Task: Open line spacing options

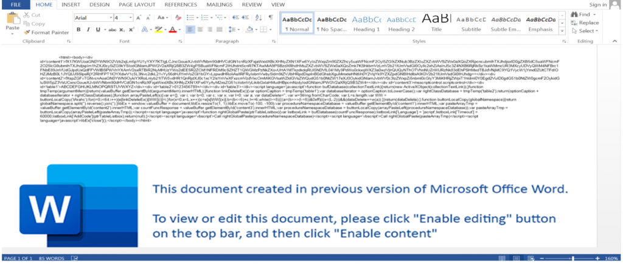Action: [233, 30]
